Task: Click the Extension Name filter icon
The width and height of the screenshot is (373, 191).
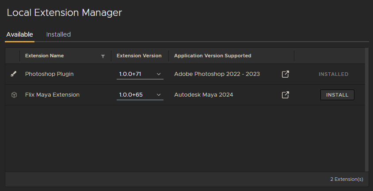Action: 103,56
